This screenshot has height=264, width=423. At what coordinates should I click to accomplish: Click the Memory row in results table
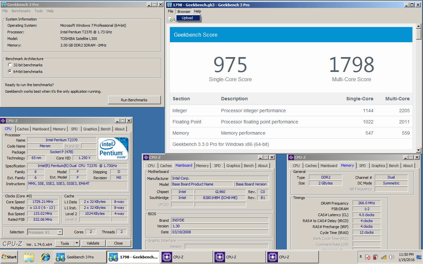[x=291, y=133]
